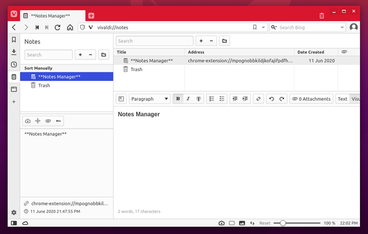Go to the home page

70,28
